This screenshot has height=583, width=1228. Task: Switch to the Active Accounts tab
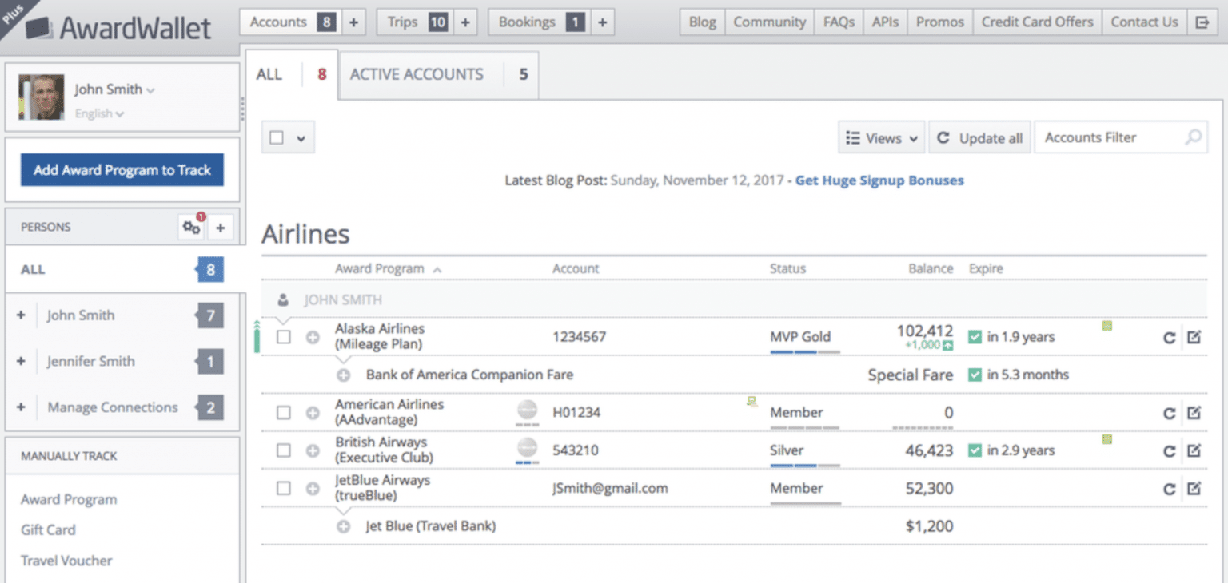pos(417,73)
